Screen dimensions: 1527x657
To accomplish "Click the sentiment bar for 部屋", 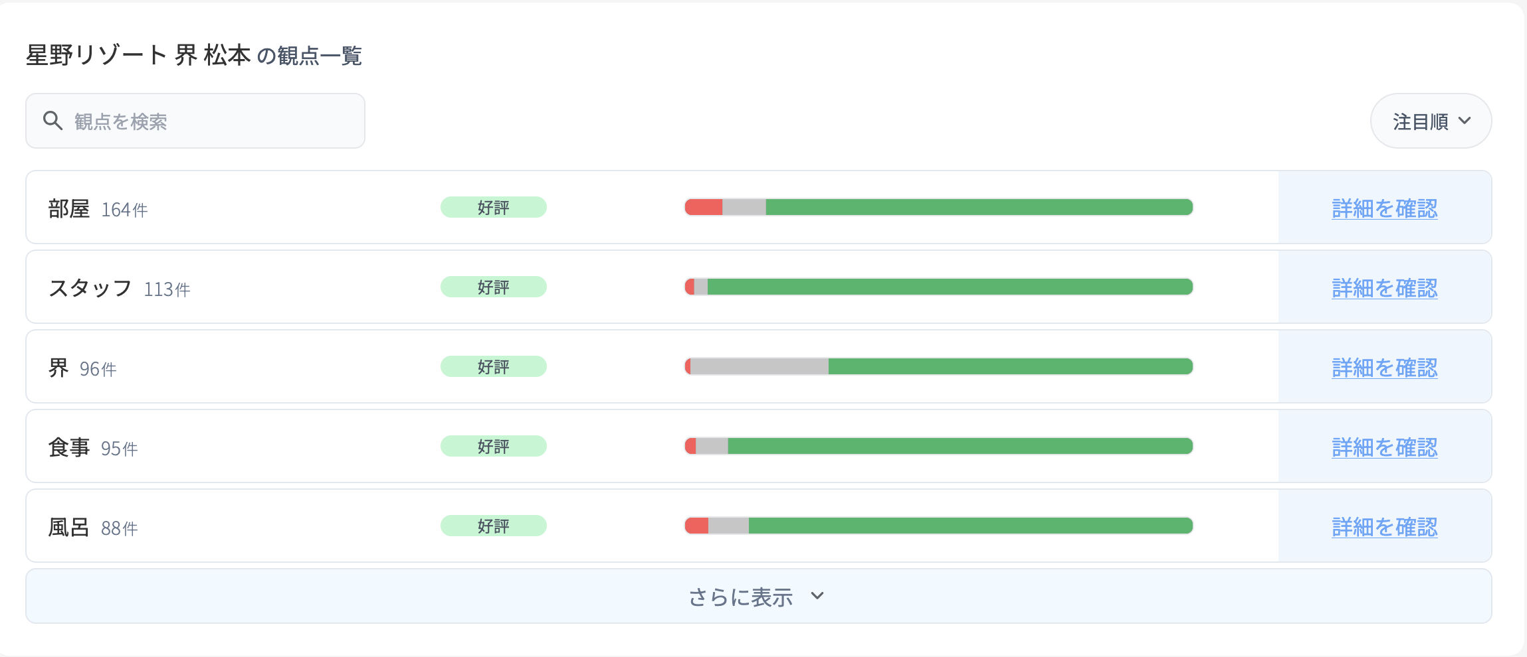I will pyautogui.click(x=938, y=207).
